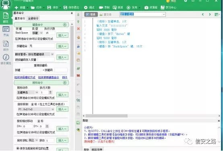223x151 pixels.
Task: Move selected line up with green up arrow
Action: [x=78, y=22]
